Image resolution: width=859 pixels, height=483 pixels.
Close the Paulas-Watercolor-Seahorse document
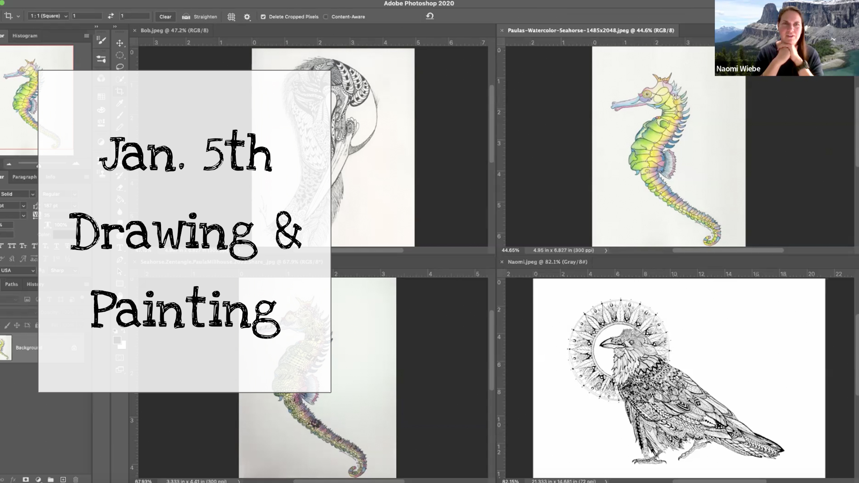click(502, 30)
